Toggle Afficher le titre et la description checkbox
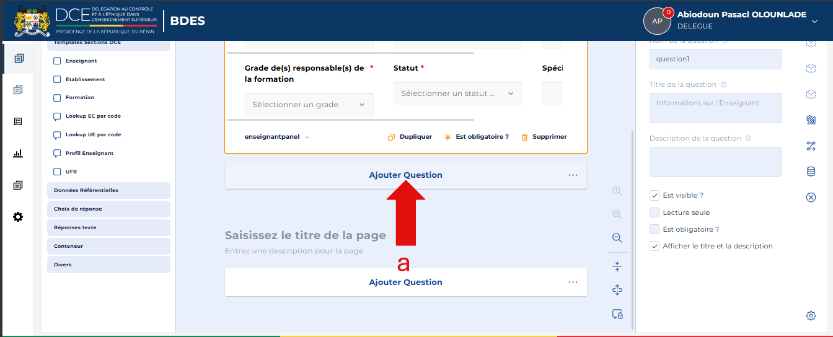Viewport: 833px width, 337px height. pyautogui.click(x=654, y=246)
